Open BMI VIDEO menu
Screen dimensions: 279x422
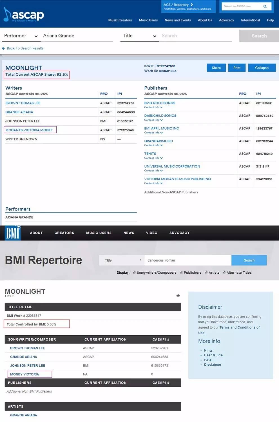[152, 233]
